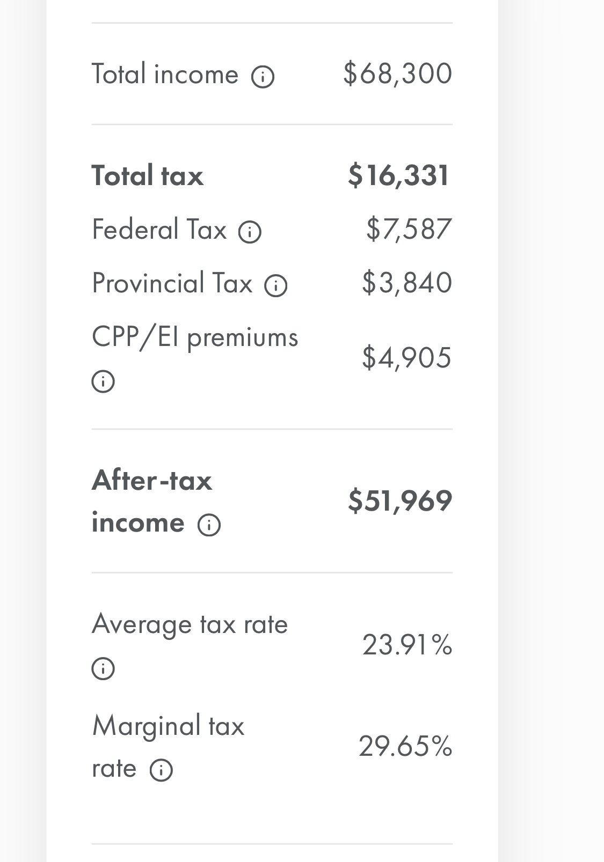Click the 29.65% marginal tax rate value

[x=405, y=746]
